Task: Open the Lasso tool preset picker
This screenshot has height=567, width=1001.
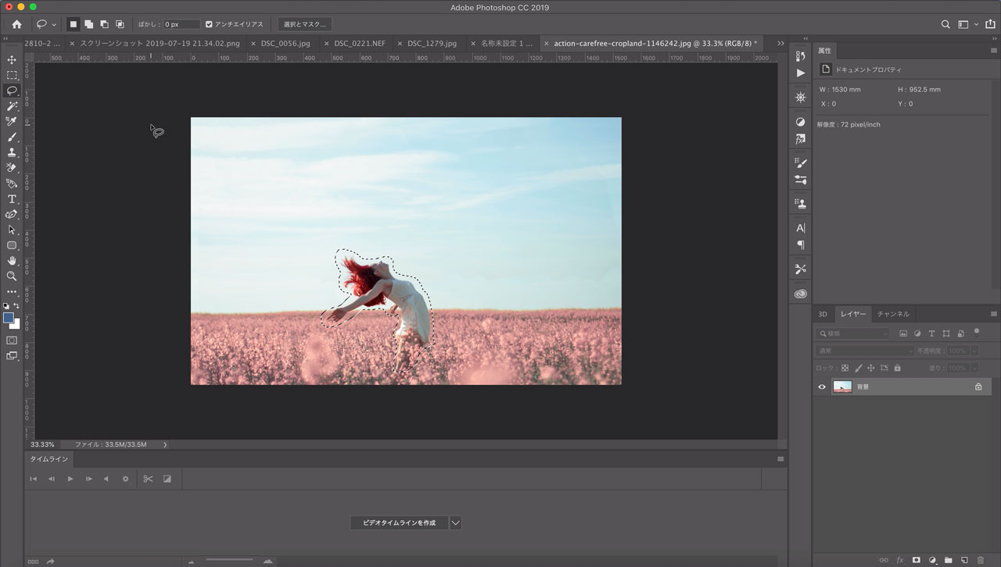Action: (46, 24)
